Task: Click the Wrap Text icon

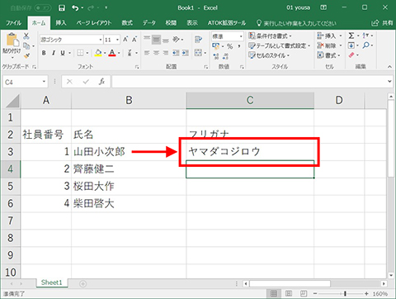Action: [198, 40]
